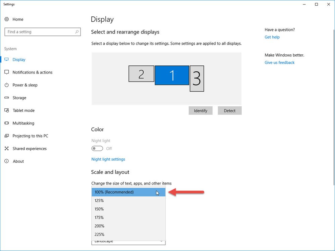Click the vertical scrollbar on the right

(x=334, y=107)
